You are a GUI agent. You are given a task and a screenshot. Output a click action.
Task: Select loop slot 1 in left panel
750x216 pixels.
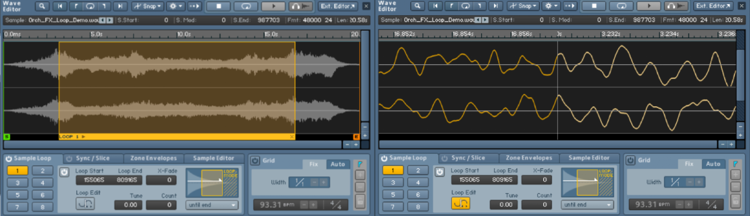point(18,170)
